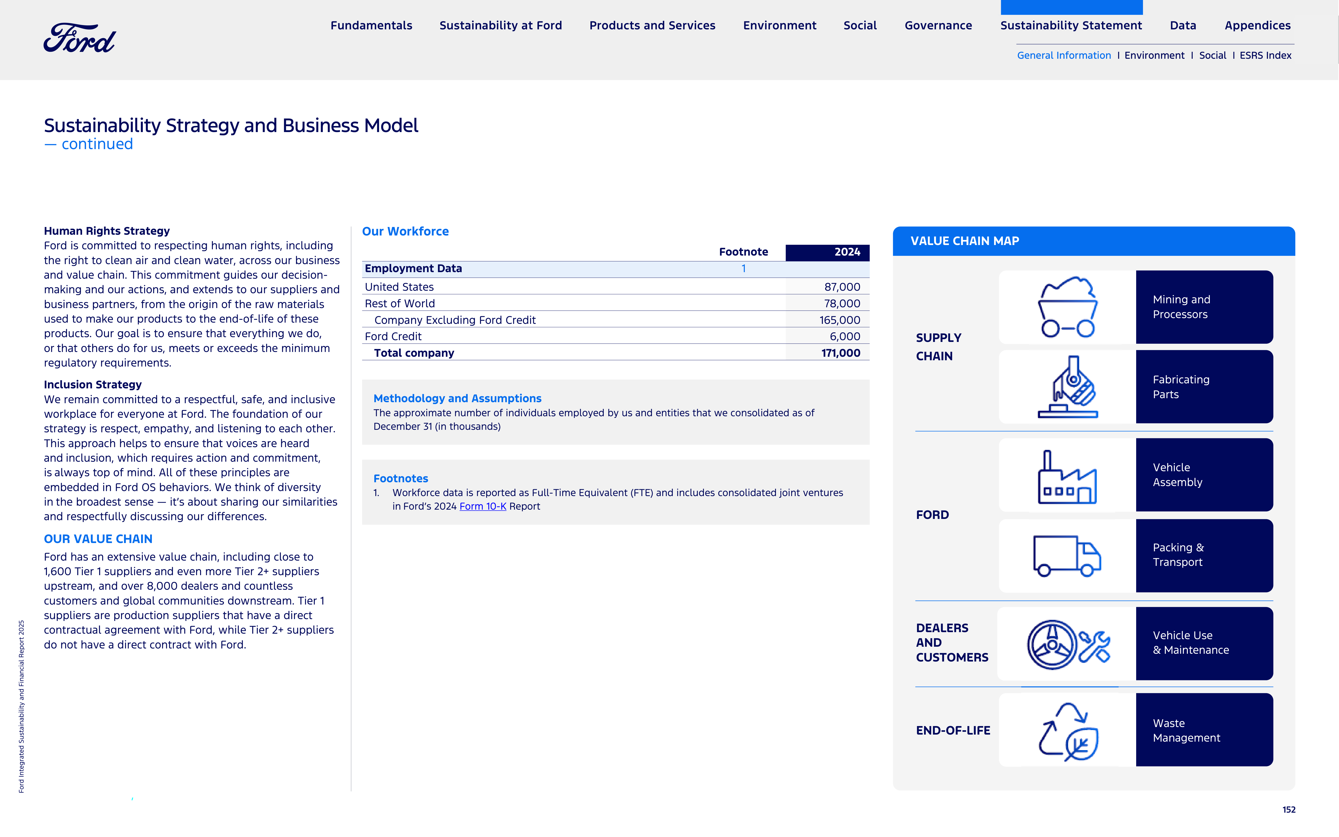This screenshot has width=1339, height=837.
Task: Open the Fundamentals tab
Action: [x=372, y=25]
